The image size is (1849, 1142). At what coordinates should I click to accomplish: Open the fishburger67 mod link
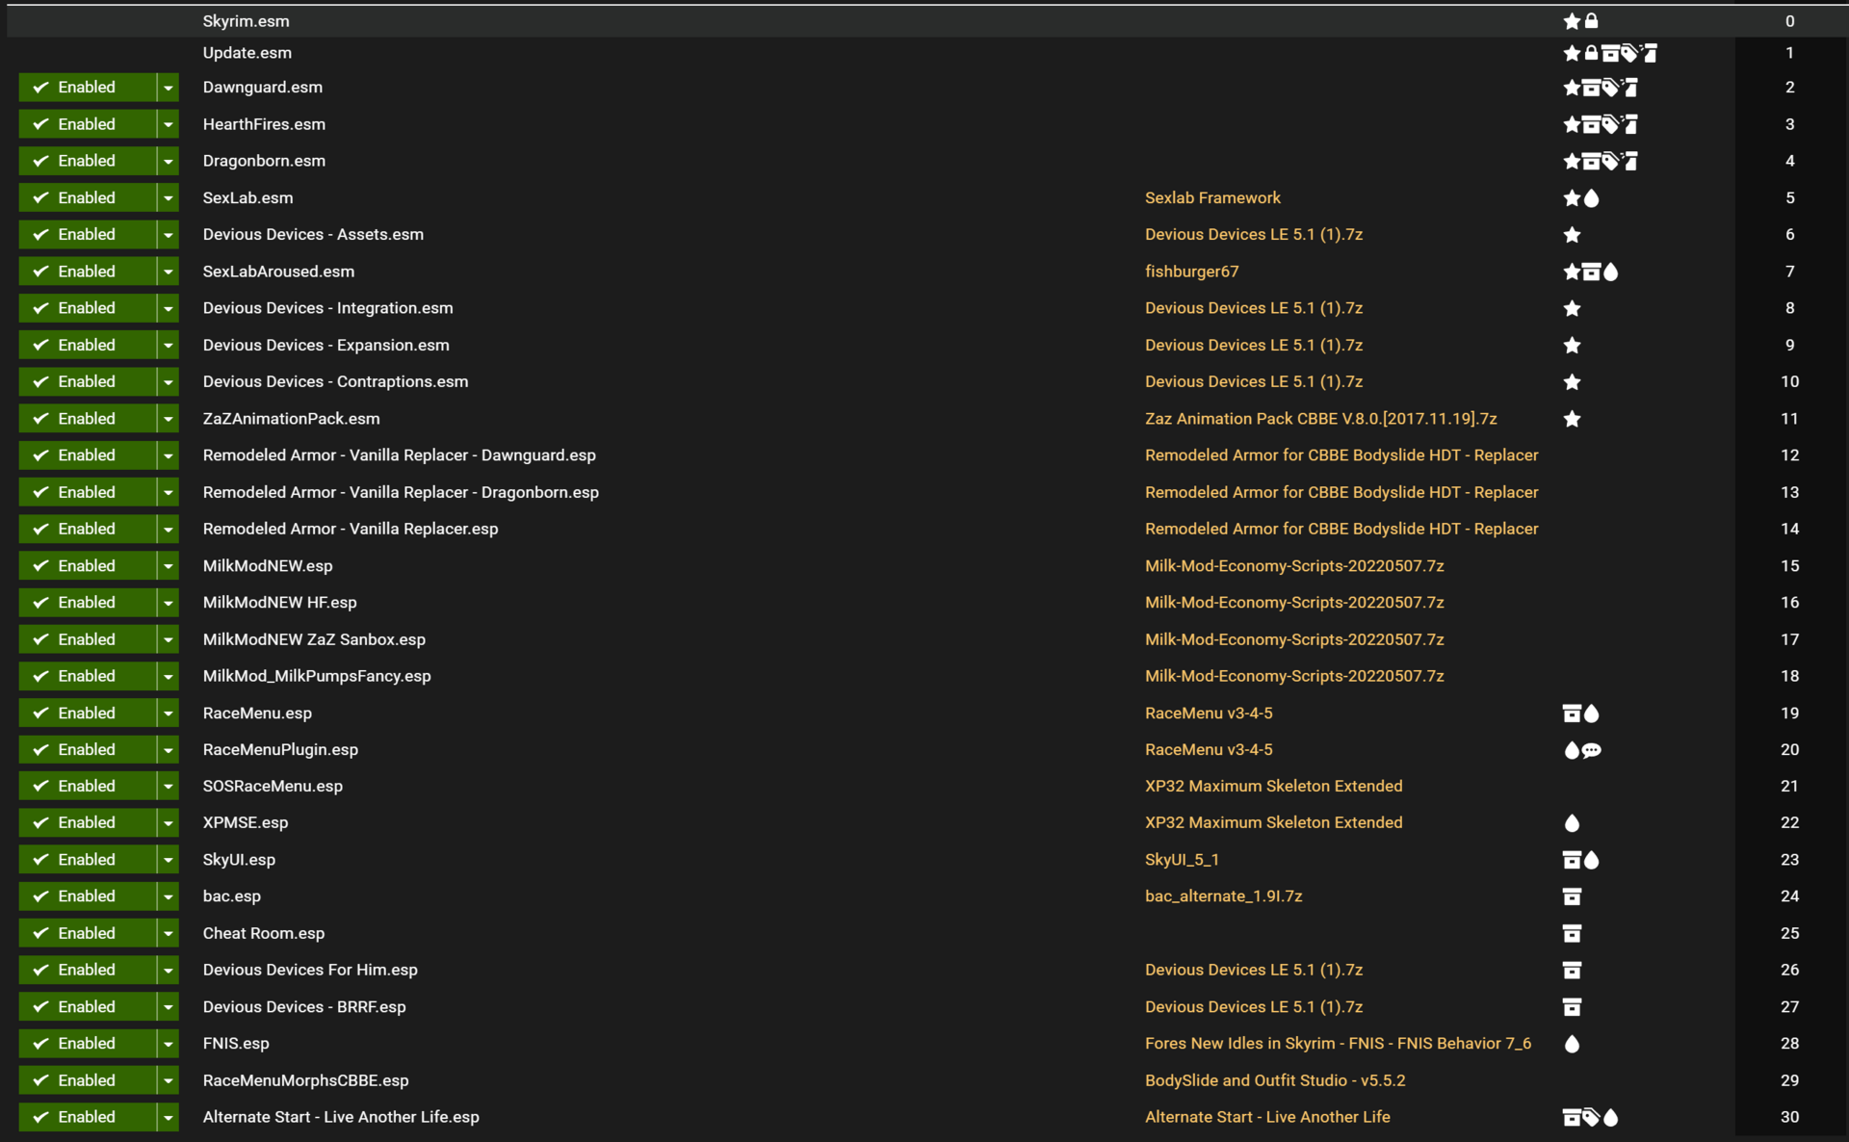[x=1191, y=272]
